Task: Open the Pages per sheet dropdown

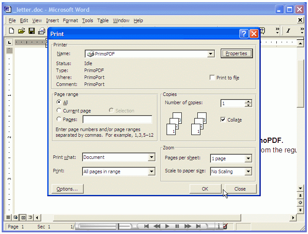Action: 248,158
